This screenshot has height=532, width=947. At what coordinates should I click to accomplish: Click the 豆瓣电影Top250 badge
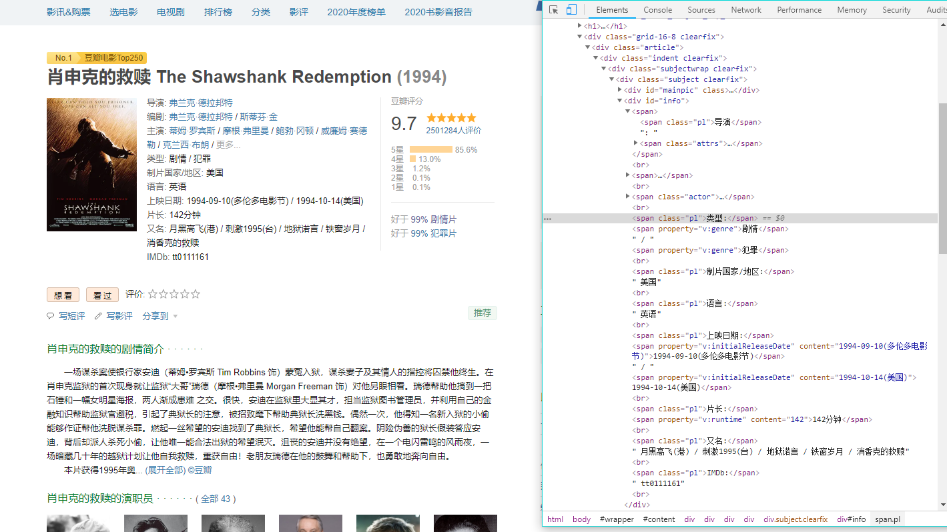pos(113,58)
